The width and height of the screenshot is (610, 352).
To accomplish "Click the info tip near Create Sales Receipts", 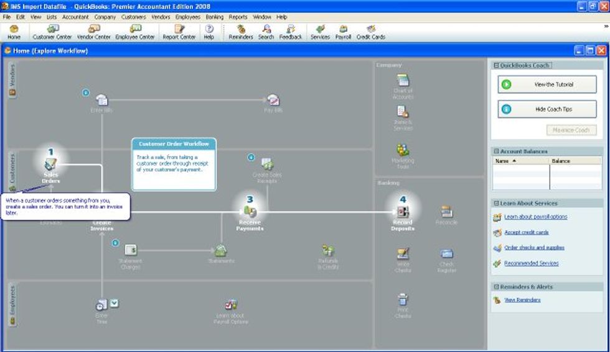I will (251, 157).
